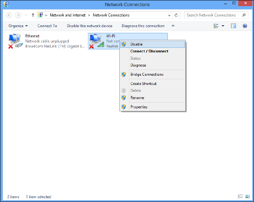Viewport: 254px width, 202px height.
Task: Click the Change your view icon
Action: click(x=216, y=26)
